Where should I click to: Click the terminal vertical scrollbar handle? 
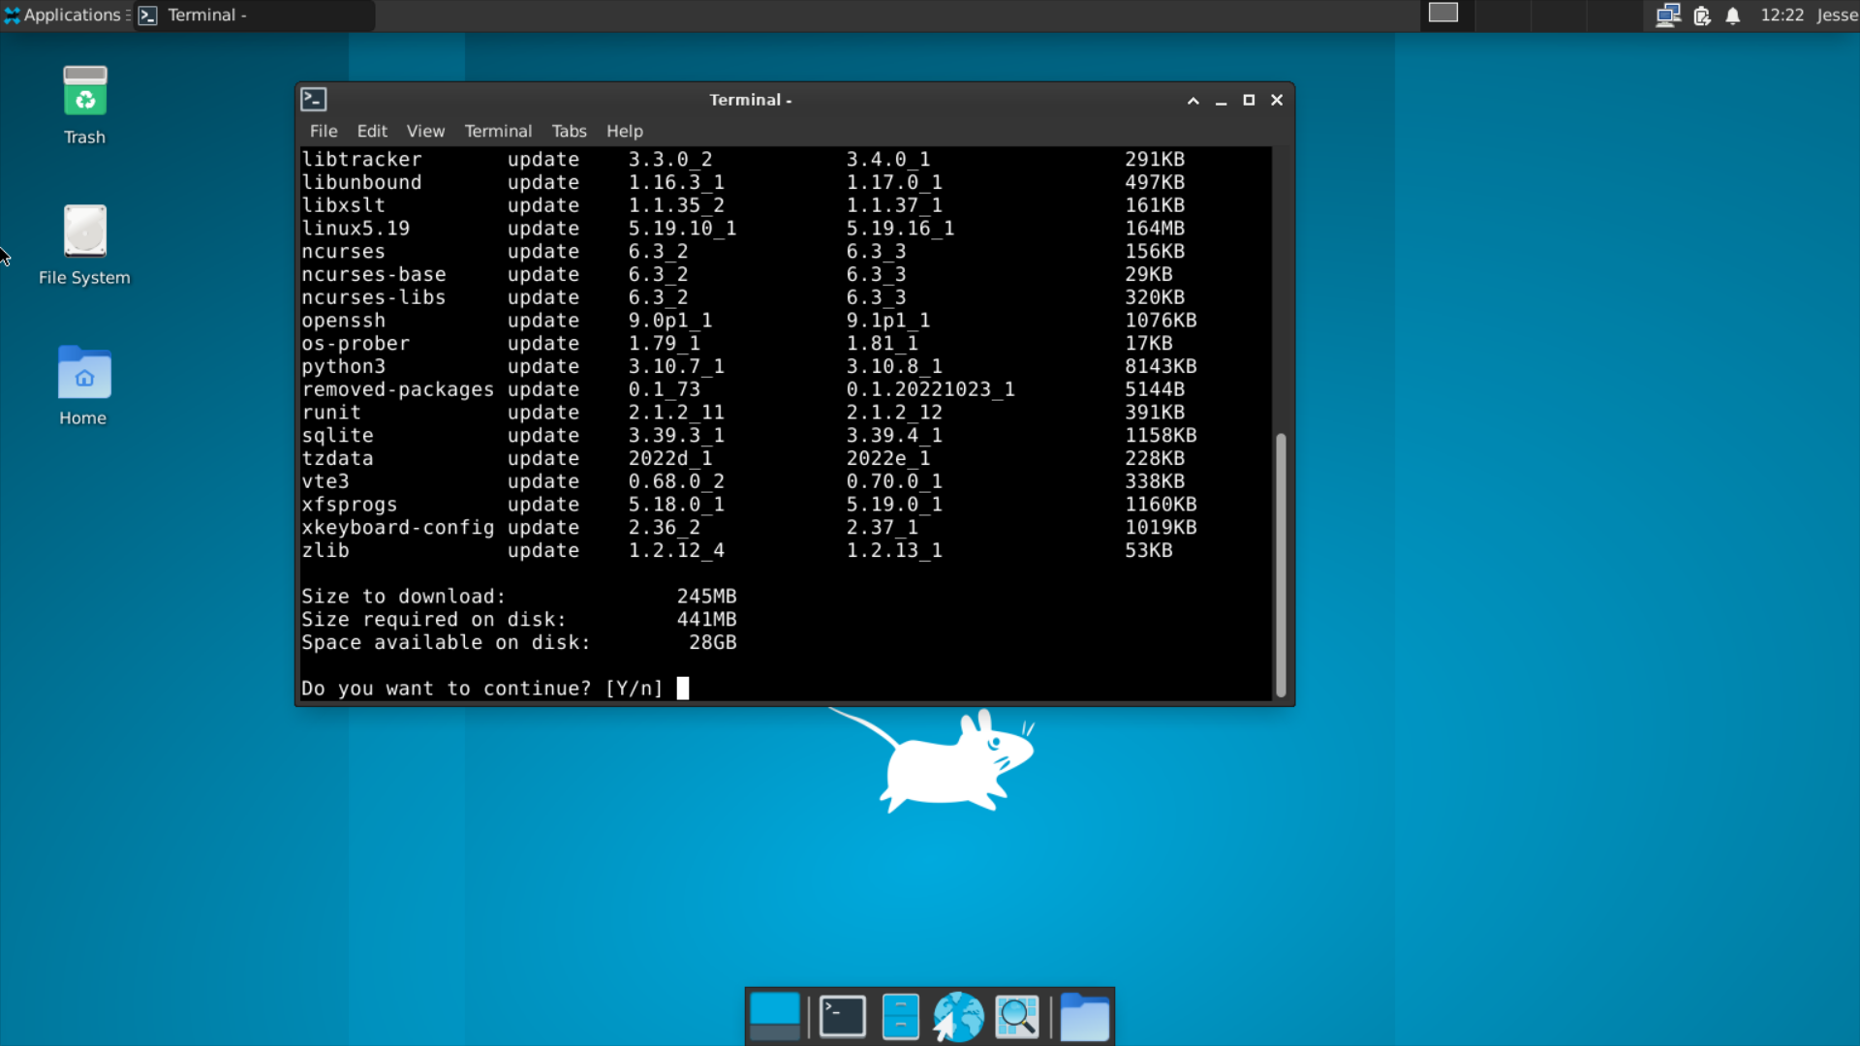(1281, 565)
